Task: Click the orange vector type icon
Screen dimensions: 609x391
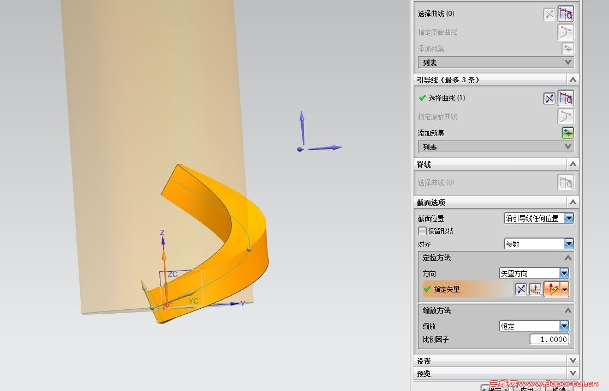Action: pos(552,289)
